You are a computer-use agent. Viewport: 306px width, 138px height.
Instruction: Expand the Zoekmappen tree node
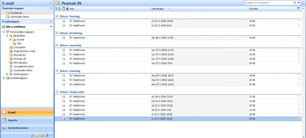pyautogui.click(x=7, y=74)
